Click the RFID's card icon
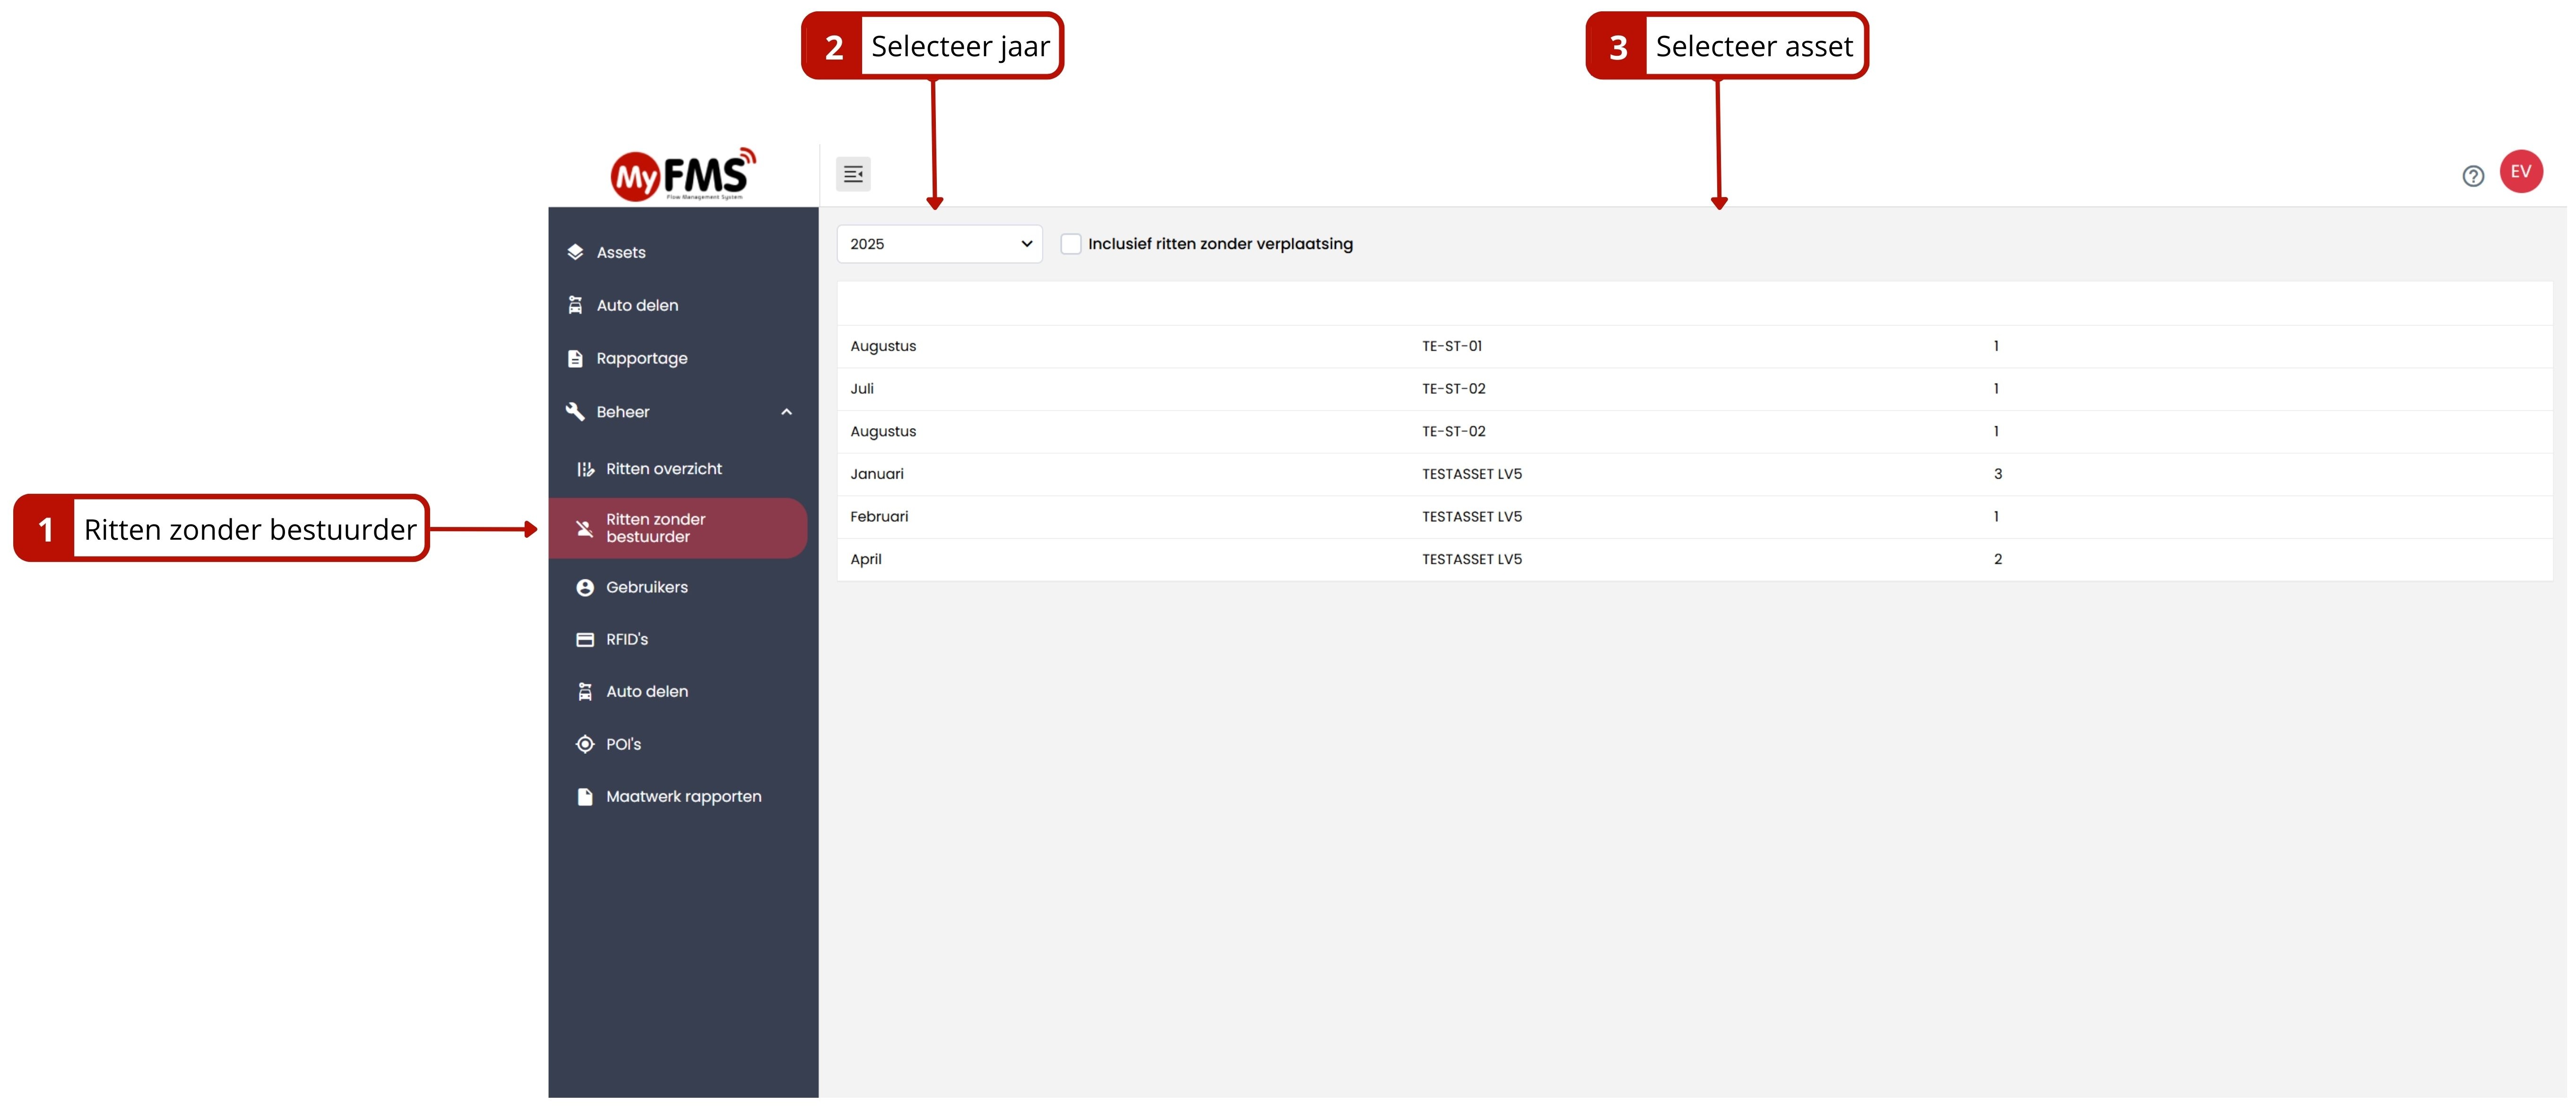This screenshot has height=1112, width=2576. pyautogui.click(x=585, y=640)
